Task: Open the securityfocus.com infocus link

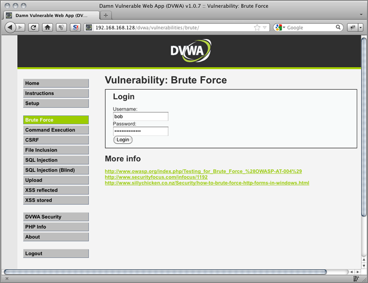Action: (x=156, y=177)
